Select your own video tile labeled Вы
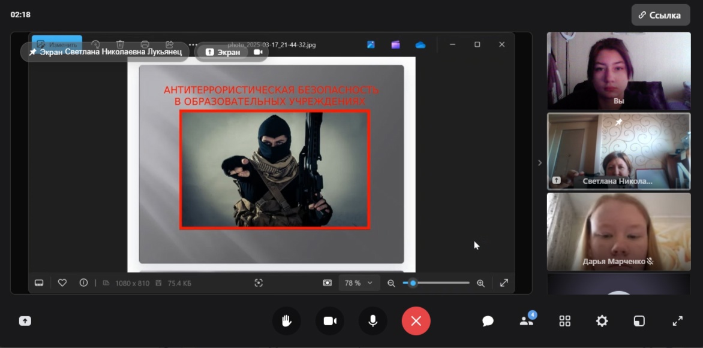The height and width of the screenshot is (348, 703). tap(618, 71)
